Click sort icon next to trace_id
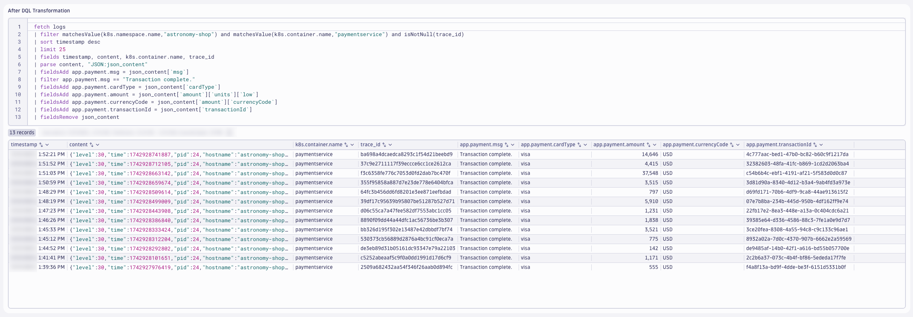 click(384, 145)
